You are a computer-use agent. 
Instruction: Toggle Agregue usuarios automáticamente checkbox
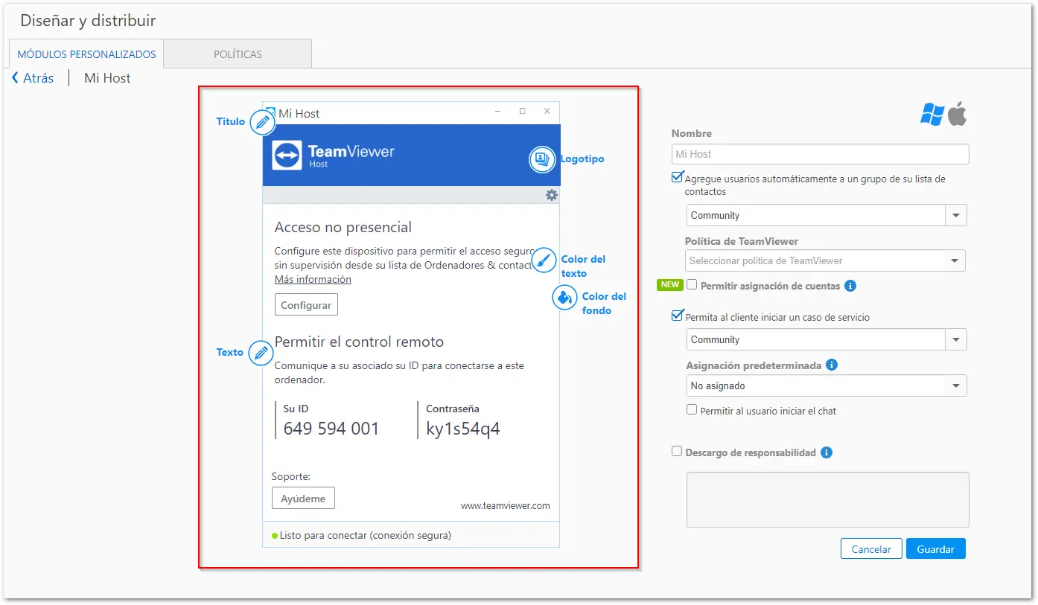tap(677, 177)
